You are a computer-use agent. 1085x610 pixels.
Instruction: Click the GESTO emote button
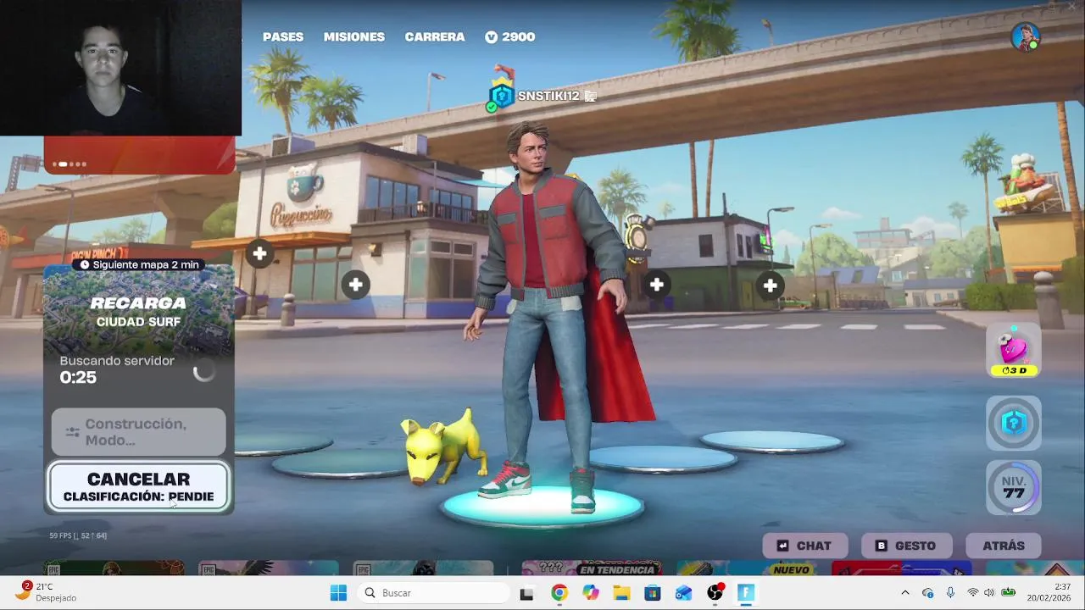[x=906, y=546]
